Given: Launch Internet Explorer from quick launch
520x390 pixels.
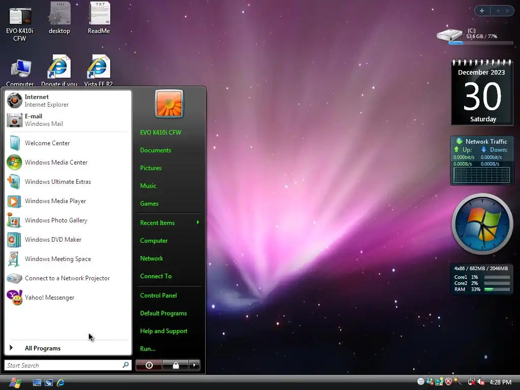Looking at the screenshot, I should pyautogui.click(x=61, y=382).
